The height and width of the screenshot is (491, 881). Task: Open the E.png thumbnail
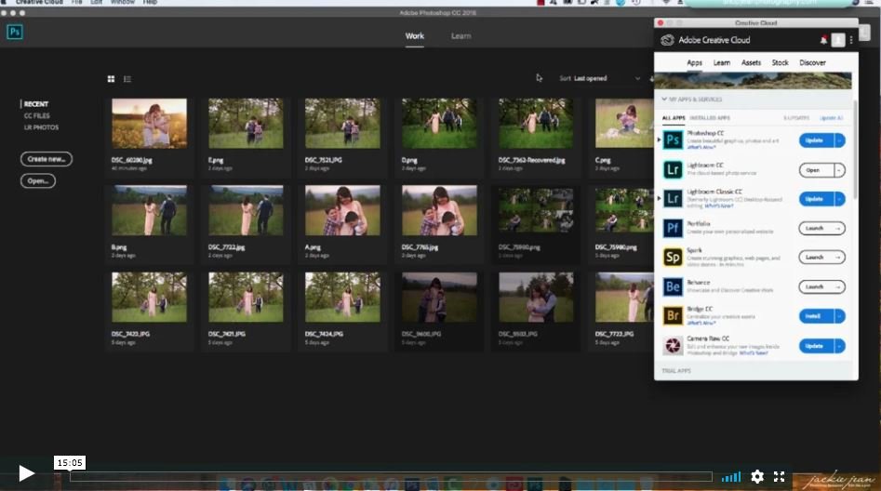[246, 124]
